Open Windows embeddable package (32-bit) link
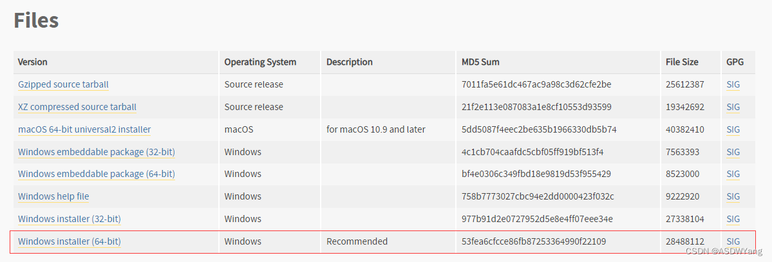 pyautogui.click(x=97, y=152)
